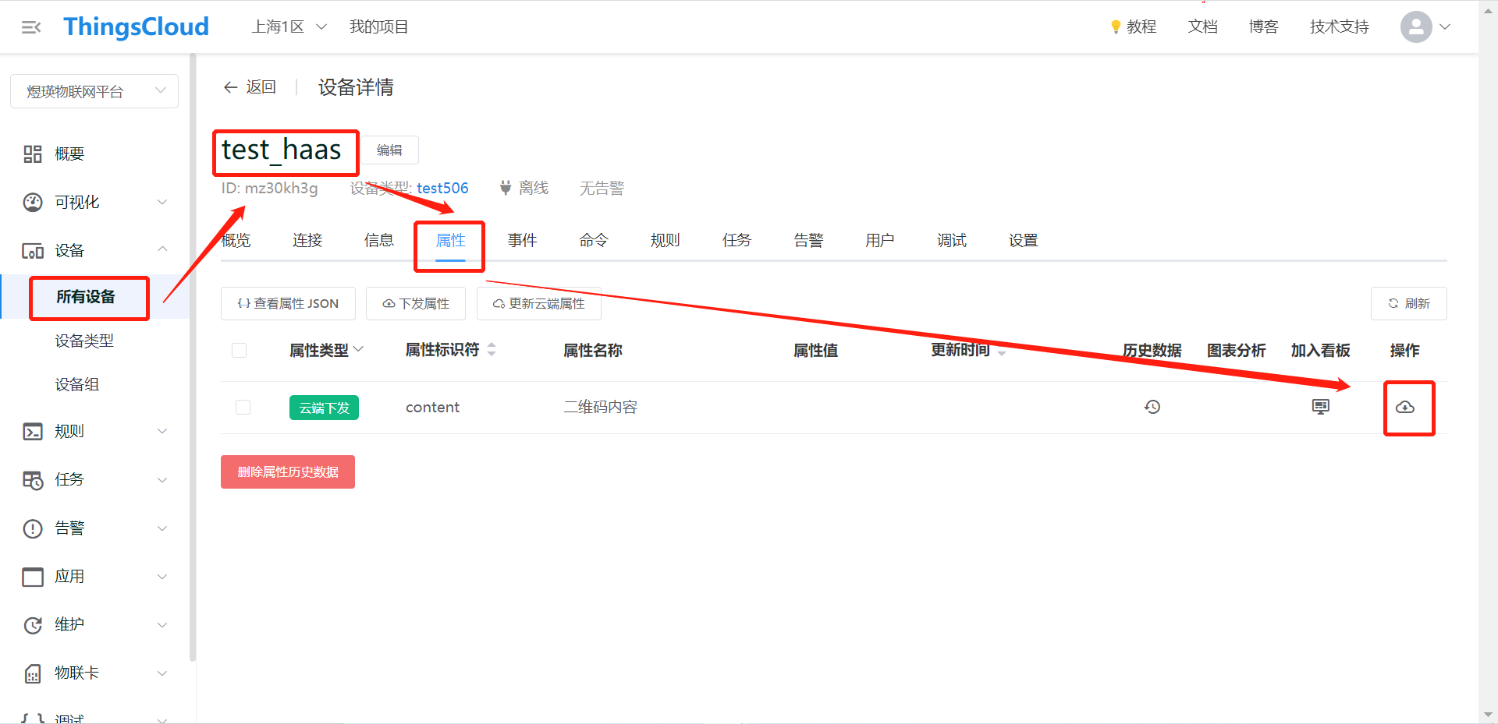Viewport: 1498px width, 724px height.
Task: Open the test506 device type link
Action: pyautogui.click(x=442, y=188)
